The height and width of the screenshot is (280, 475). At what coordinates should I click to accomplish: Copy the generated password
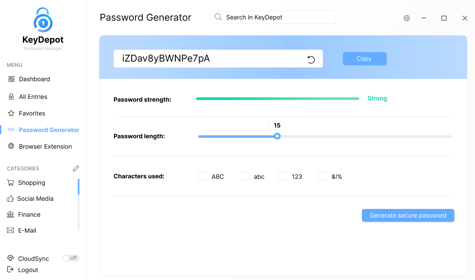point(364,58)
